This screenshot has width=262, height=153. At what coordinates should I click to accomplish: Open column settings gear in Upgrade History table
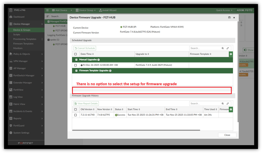pos(231,110)
